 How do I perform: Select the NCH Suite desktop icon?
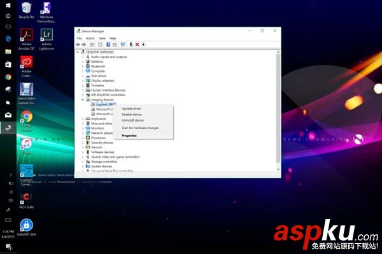point(27,201)
